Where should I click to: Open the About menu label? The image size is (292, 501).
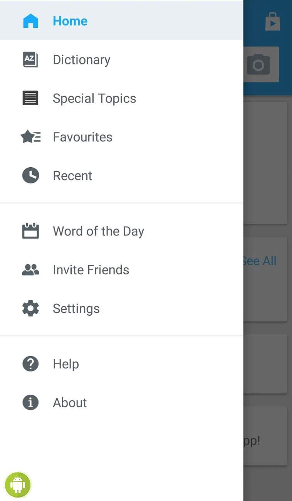[x=70, y=402]
